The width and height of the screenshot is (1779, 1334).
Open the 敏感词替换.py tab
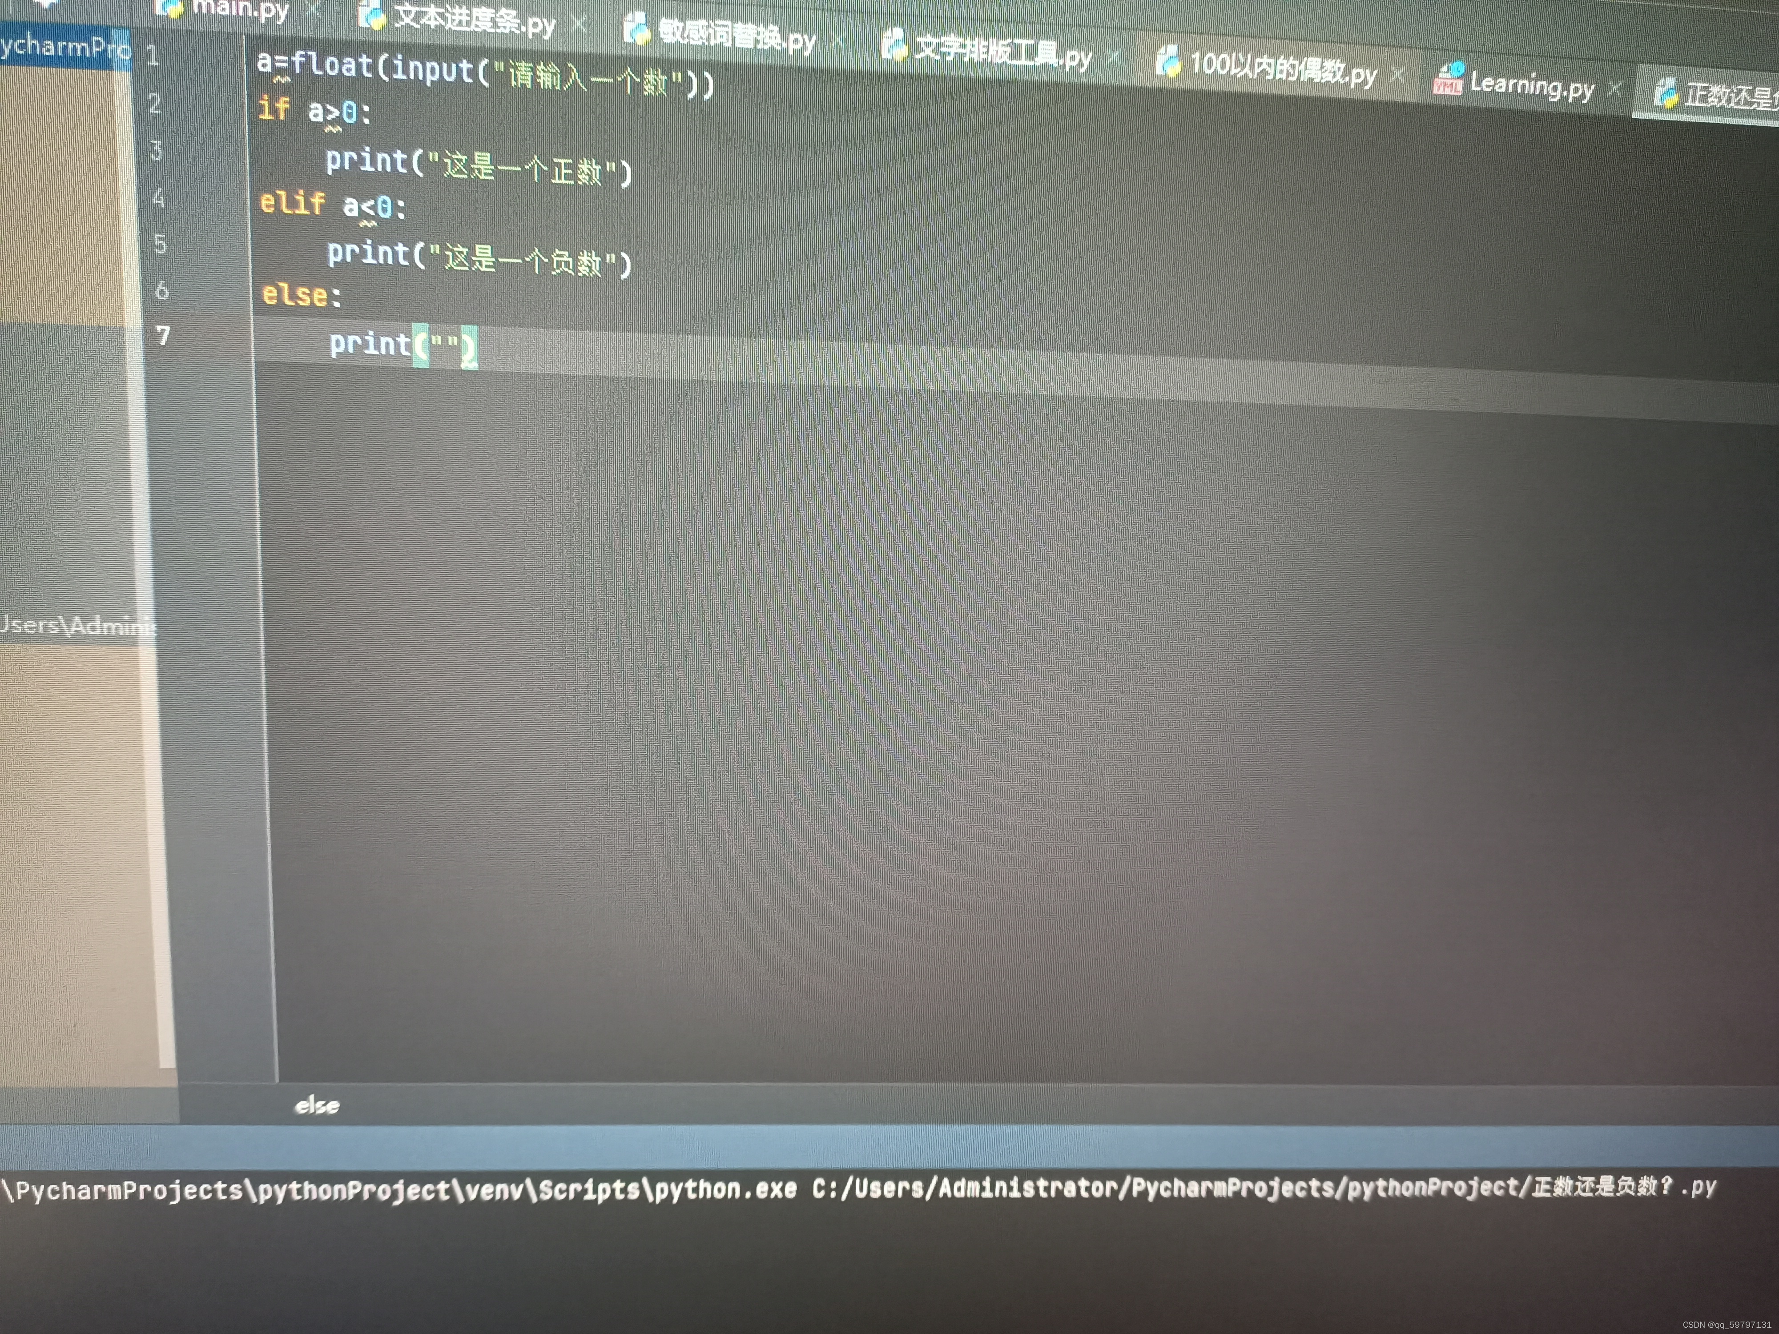tap(736, 36)
